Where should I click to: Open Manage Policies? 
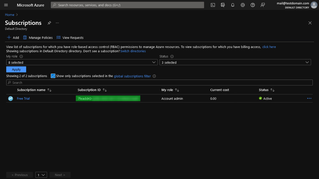point(38,38)
